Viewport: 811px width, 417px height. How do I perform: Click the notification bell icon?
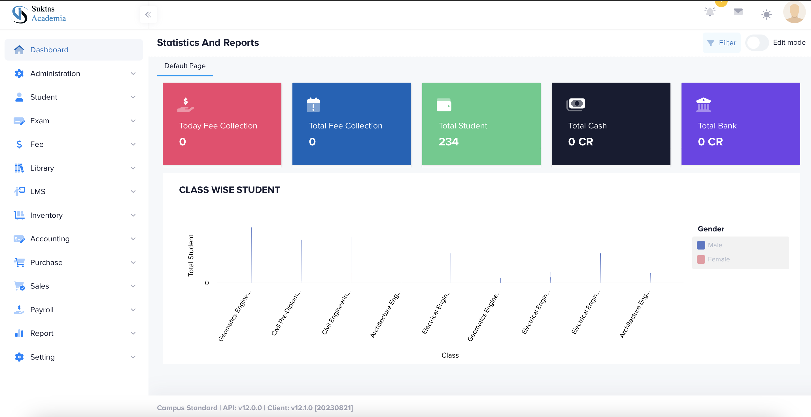point(710,12)
